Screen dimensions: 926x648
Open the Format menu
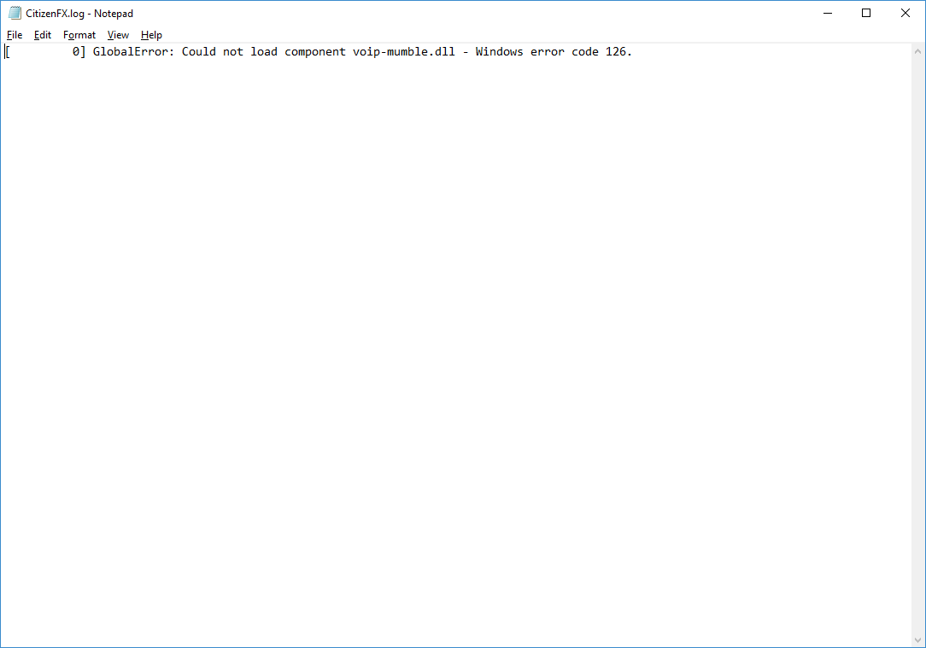click(79, 35)
